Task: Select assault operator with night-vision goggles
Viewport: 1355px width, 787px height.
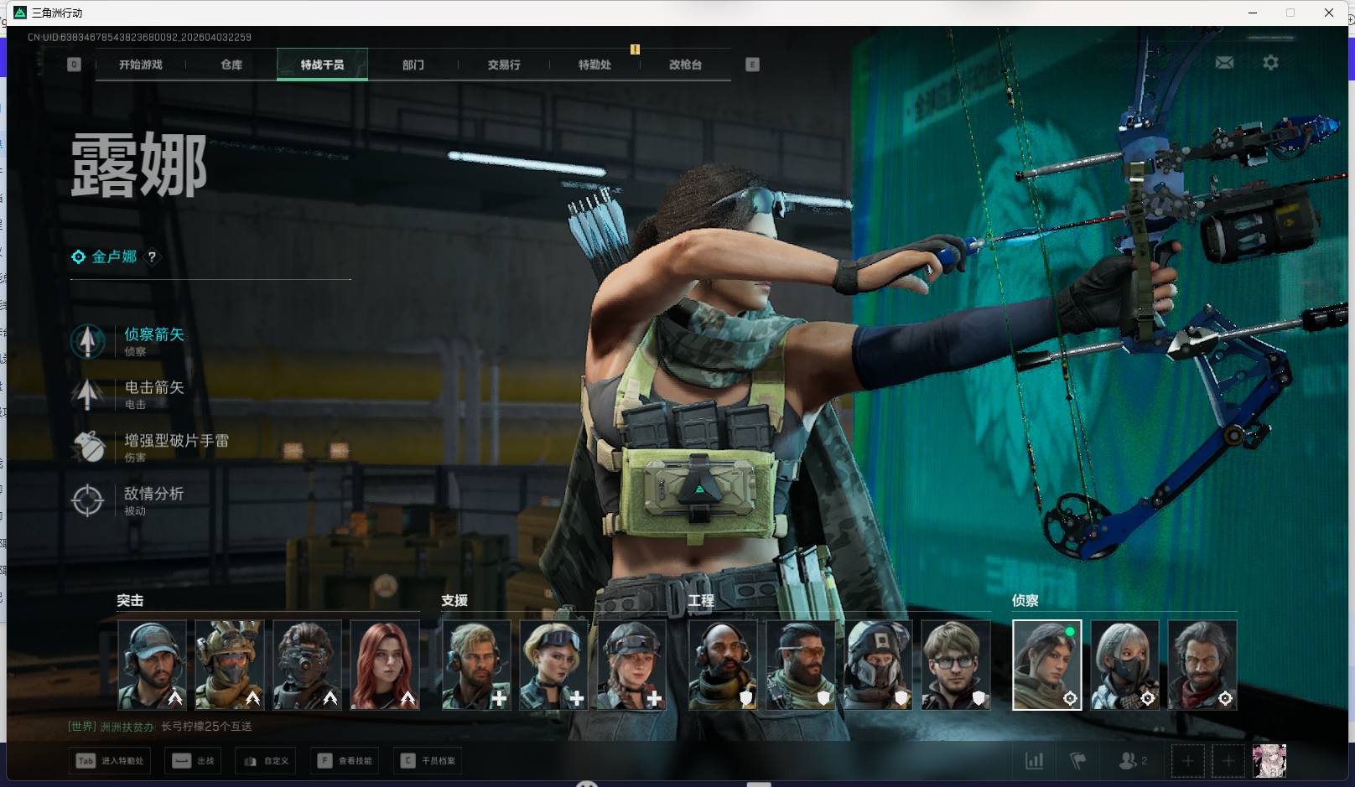Action: point(307,665)
